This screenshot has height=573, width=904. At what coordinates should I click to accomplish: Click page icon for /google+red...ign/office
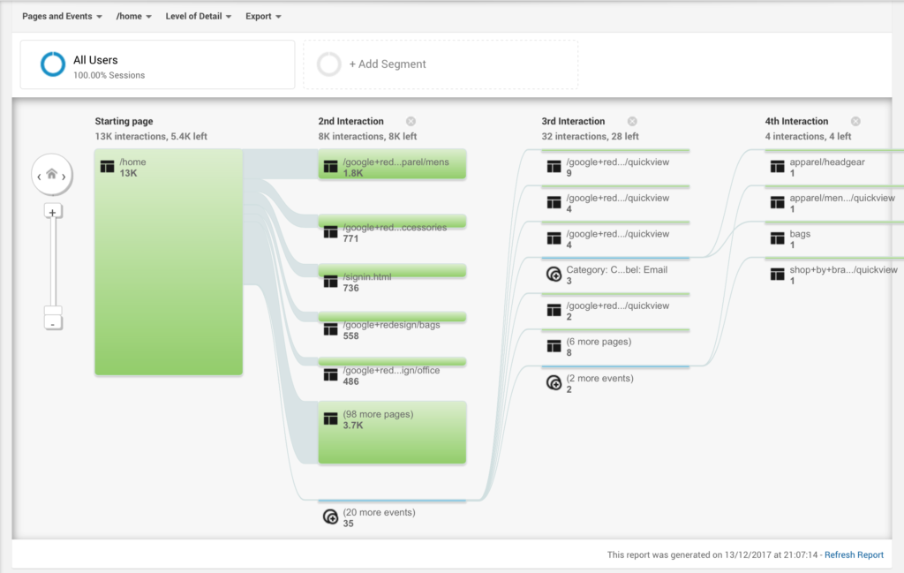tap(330, 374)
